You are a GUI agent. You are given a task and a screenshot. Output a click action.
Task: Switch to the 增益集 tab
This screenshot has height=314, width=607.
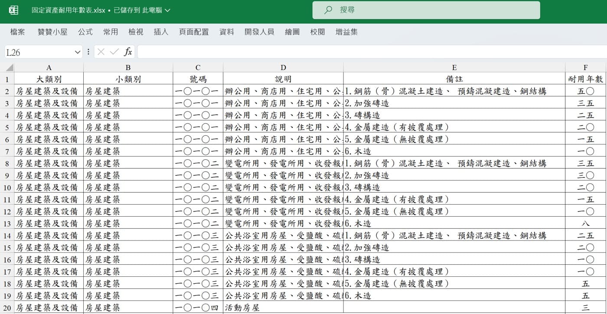[x=346, y=32]
